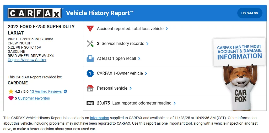Click the pink heart favorites icon

11,98
